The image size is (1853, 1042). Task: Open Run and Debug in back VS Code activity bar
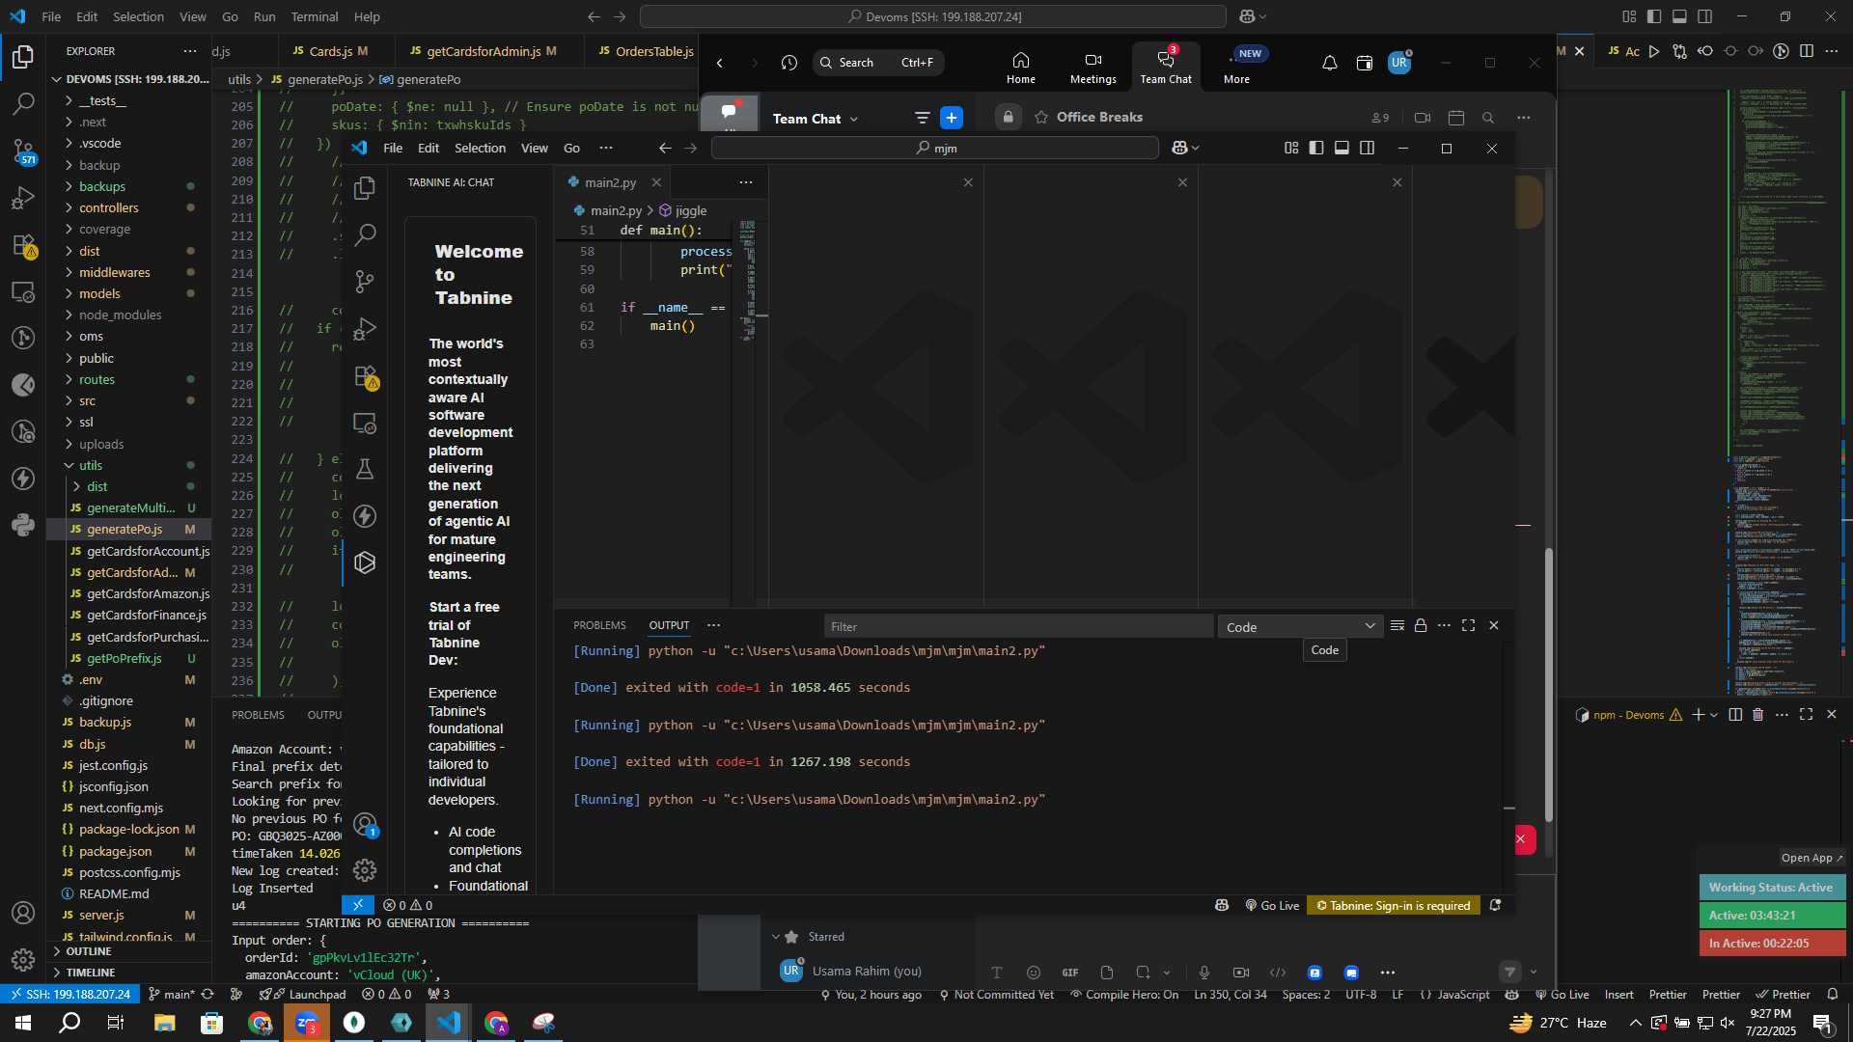(23, 198)
